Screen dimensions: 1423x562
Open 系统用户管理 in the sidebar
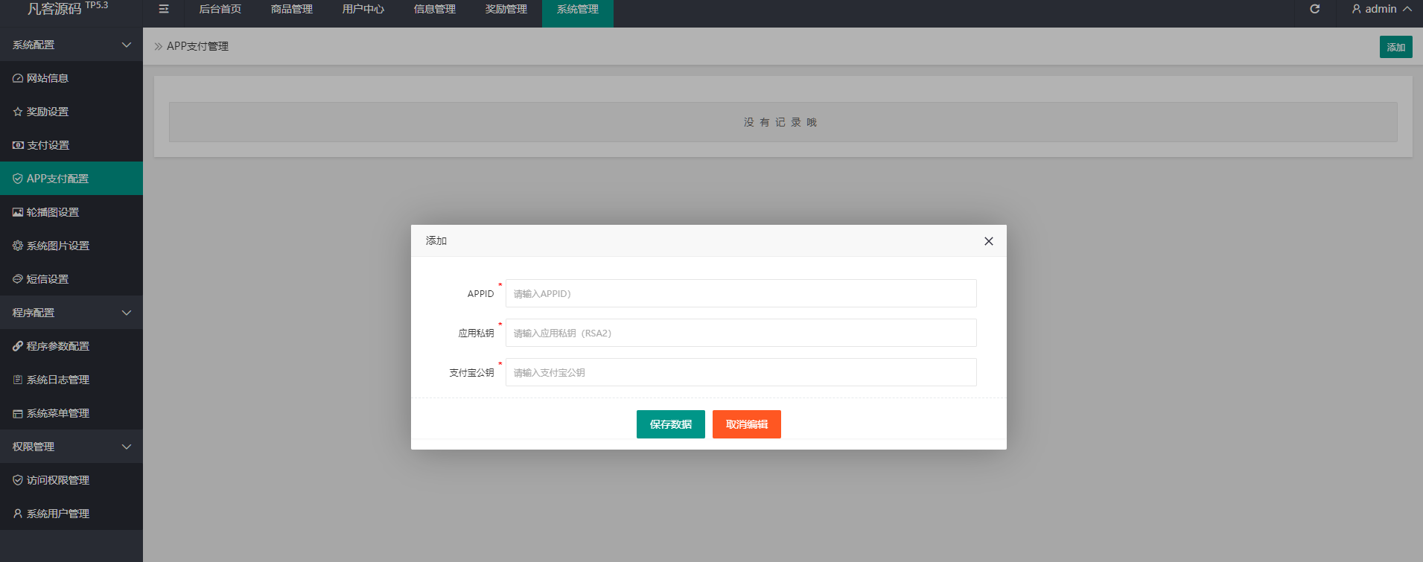[71, 514]
